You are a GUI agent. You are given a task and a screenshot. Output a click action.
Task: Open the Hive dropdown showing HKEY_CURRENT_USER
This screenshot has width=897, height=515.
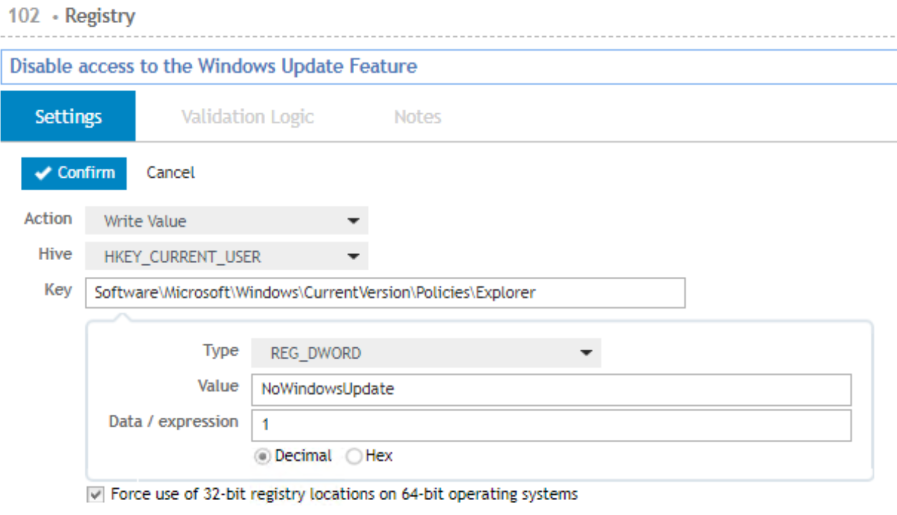click(x=227, y=257)
